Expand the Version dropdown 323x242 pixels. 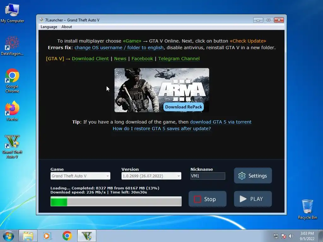151,176
